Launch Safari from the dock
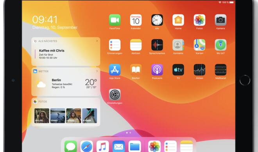The height and width of the screenshot is (152, 258). (86, 146)
